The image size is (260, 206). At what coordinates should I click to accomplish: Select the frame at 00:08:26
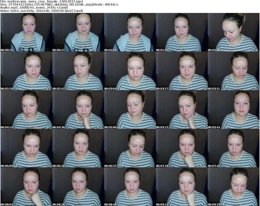78,187
